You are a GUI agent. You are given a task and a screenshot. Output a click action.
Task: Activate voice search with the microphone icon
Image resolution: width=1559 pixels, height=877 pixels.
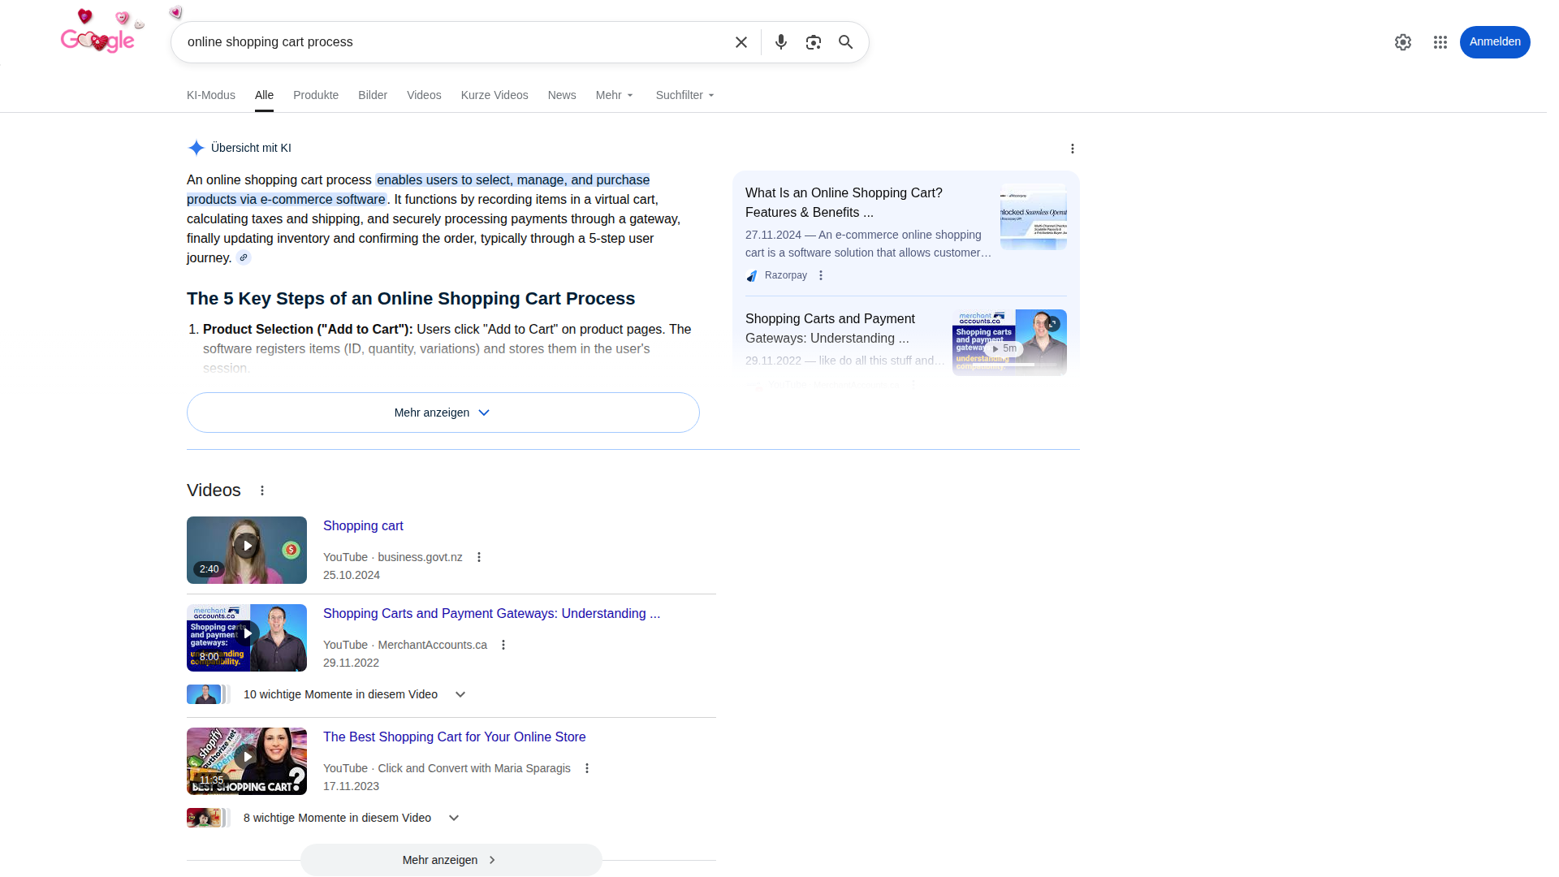pyautogui.click(x=780, y=41)
